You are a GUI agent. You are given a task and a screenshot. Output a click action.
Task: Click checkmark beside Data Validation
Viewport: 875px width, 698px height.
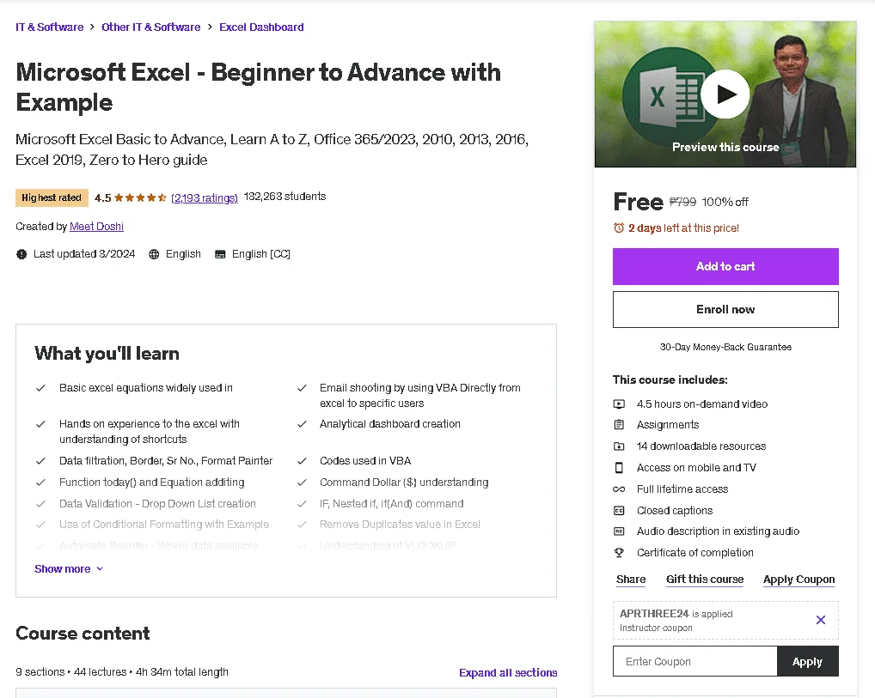click(x=40, y=504)
